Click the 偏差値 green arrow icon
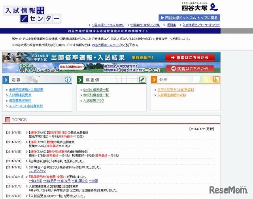This screenshot has height=199, width=253. 142,80
